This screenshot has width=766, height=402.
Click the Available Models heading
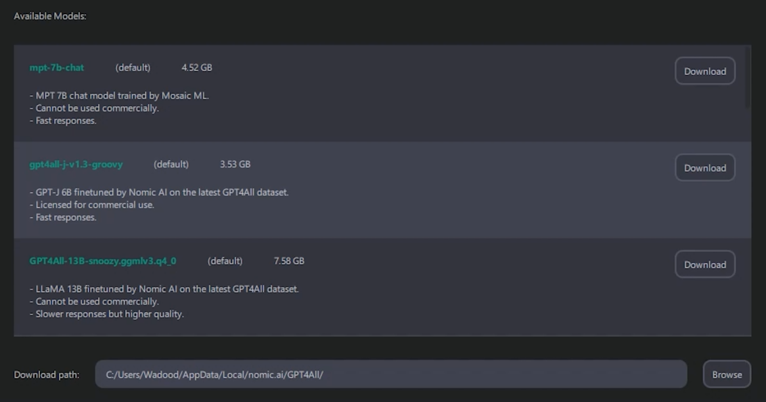pos(50,16)
